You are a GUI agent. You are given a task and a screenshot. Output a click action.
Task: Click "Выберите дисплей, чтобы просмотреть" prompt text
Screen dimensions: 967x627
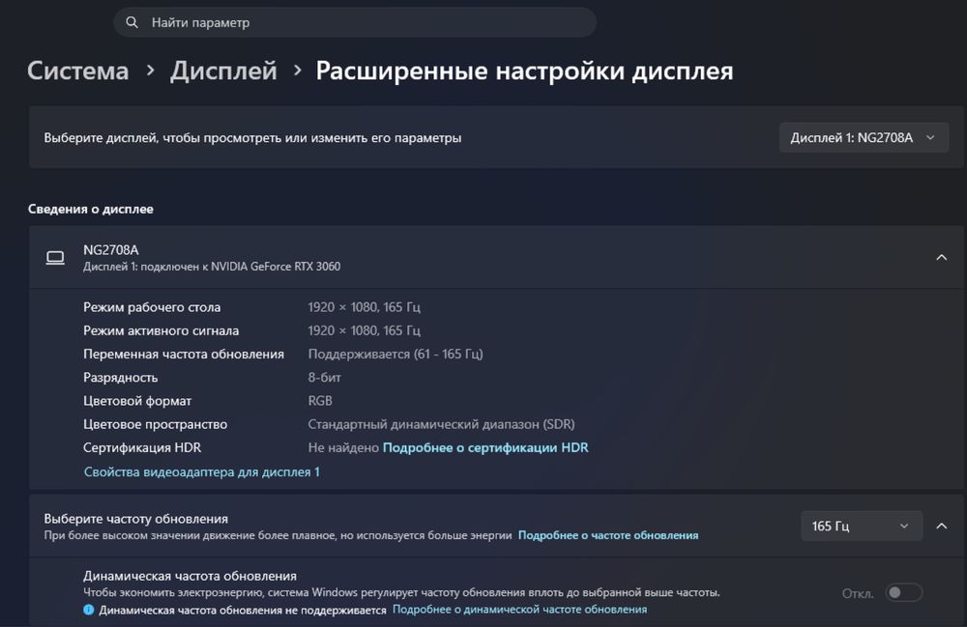point(252,138)
